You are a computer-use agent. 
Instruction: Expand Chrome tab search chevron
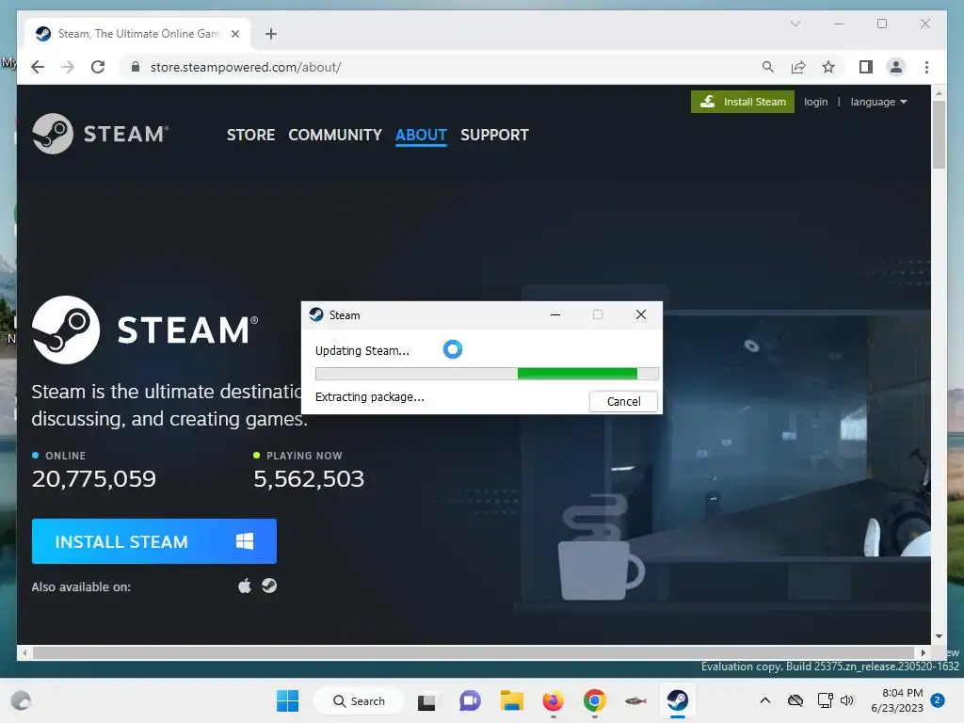(x=795, y=24)
